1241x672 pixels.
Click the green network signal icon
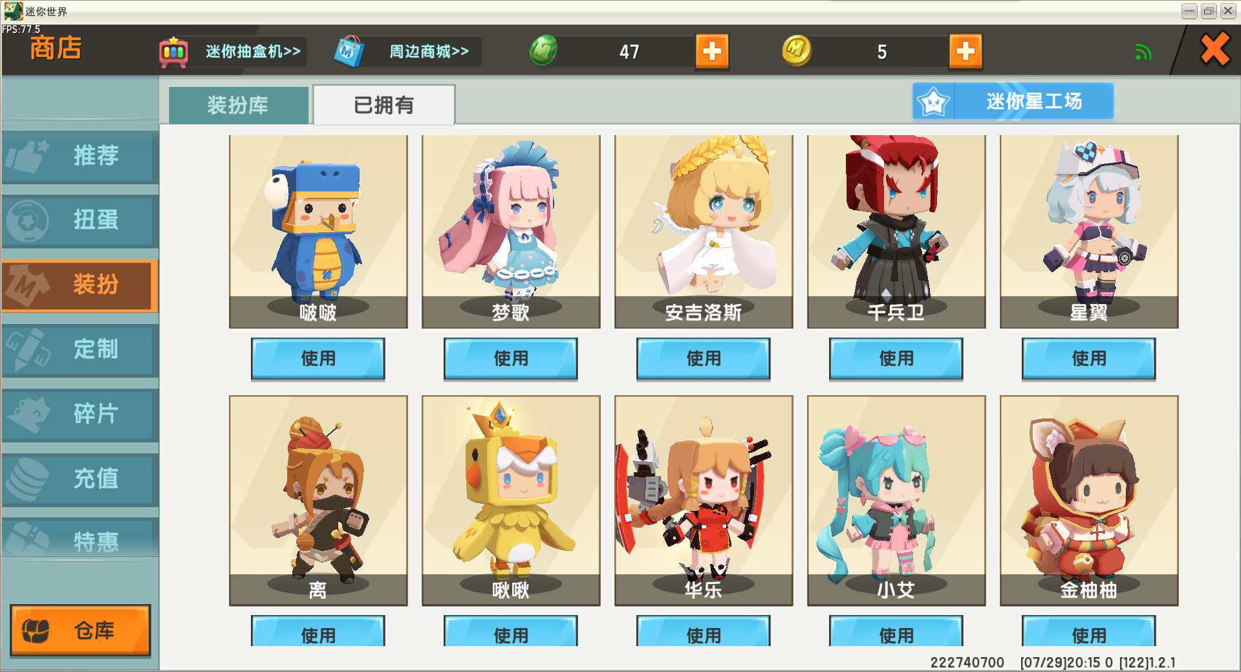[x=1143, y=52]
